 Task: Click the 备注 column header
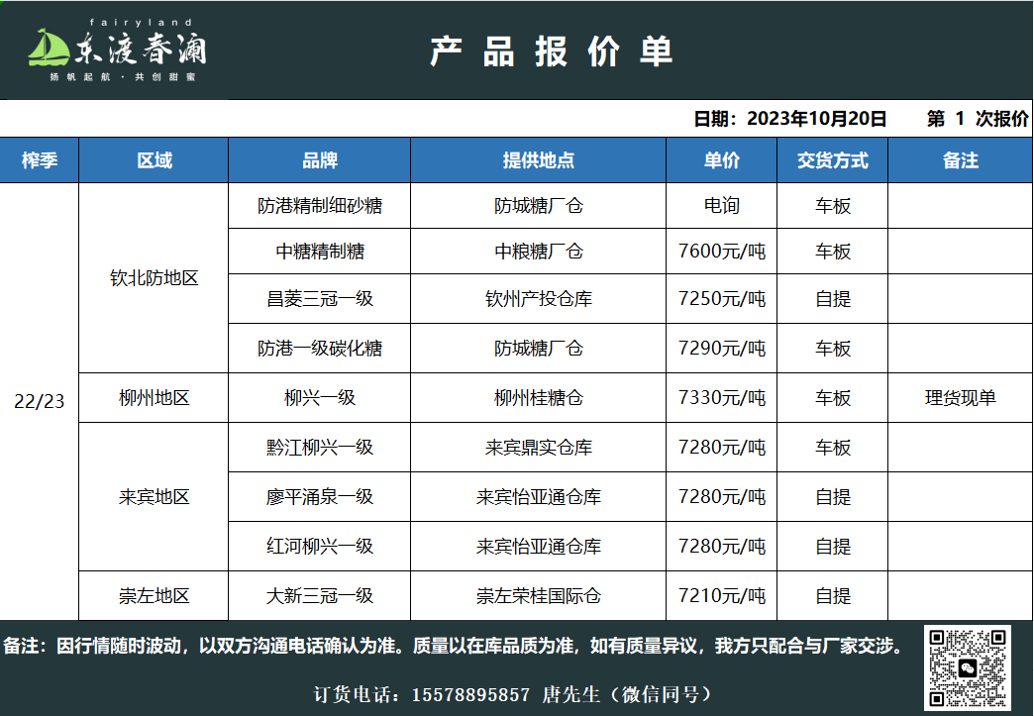(960, 160)
